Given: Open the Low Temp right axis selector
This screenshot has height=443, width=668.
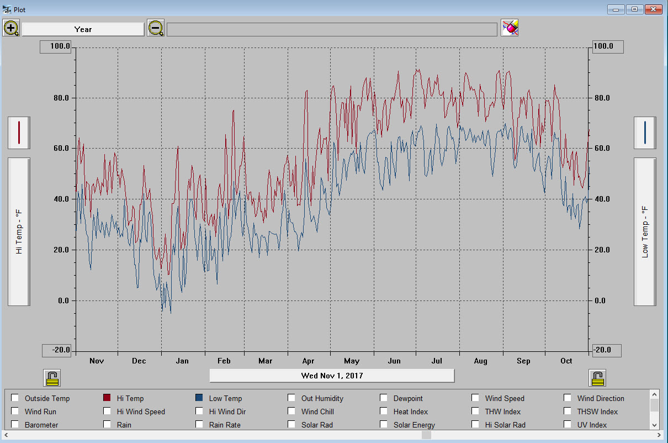Looking at the screenshot, I should pyautogui.click(x=645, y=231).
